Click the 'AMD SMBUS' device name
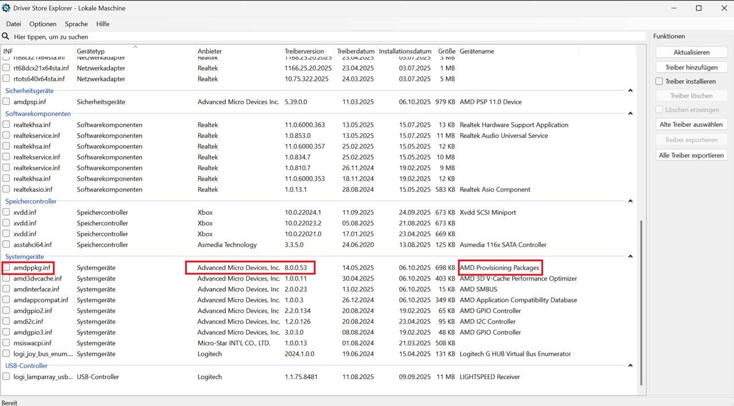This screenshot has width=734, height=406. [x=478, y=290]
